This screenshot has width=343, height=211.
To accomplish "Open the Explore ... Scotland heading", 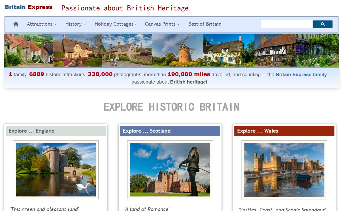I will [147, 131].
